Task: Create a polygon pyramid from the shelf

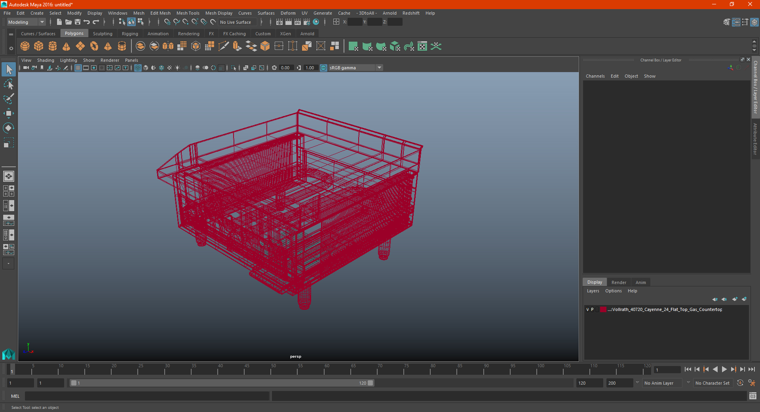Action: 108,46
